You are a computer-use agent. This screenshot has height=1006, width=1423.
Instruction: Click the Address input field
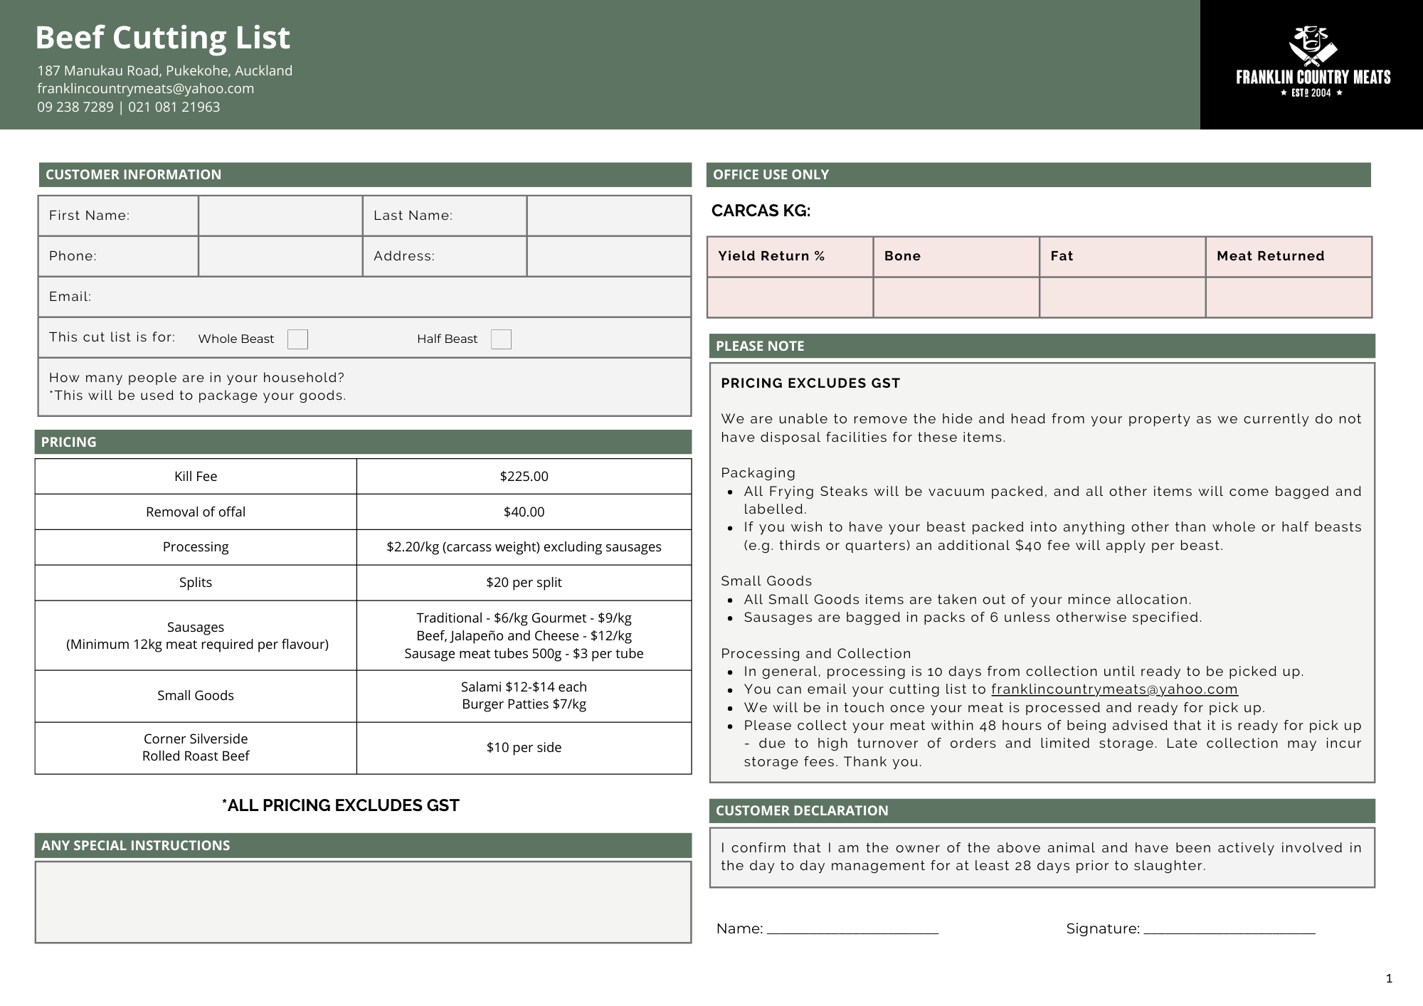coord(609,256)
